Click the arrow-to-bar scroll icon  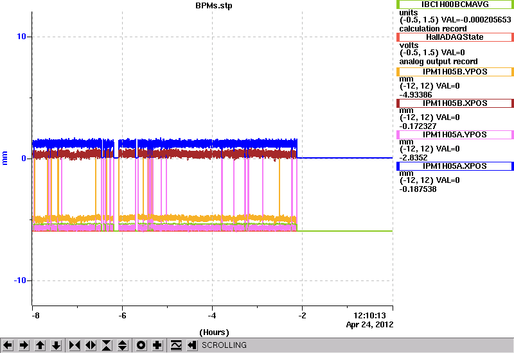point(192,345)
